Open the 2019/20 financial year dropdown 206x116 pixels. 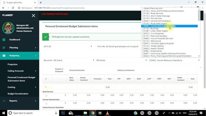(x=68, y=46)
